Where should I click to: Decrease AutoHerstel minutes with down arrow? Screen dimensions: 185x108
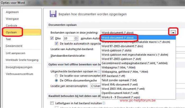pos(76,39)
